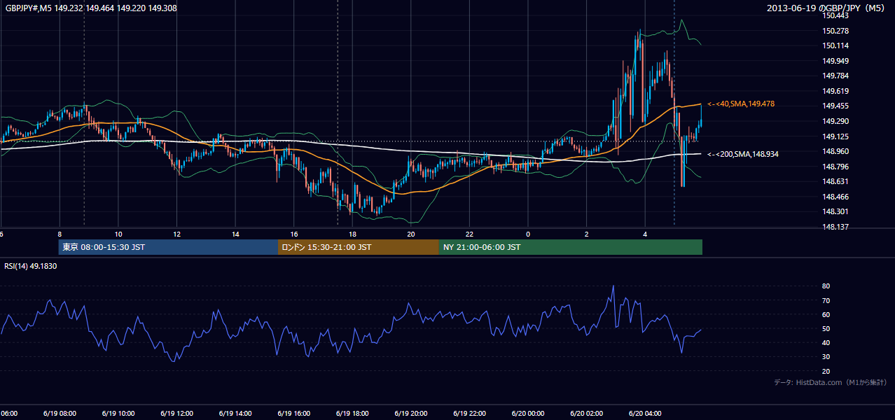Click RSI scale value 80

pos(826,286)
